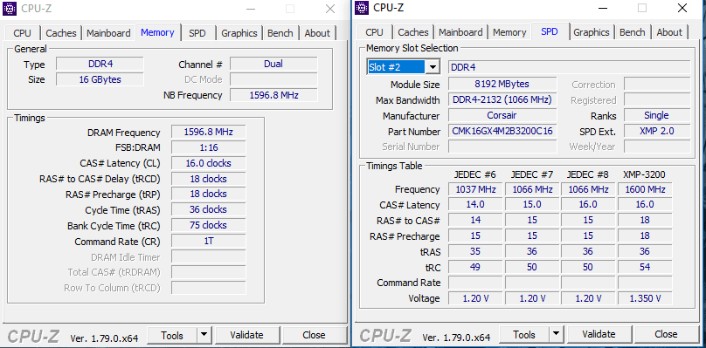Switch to Mainboard tab in right window

pos(460,32)
